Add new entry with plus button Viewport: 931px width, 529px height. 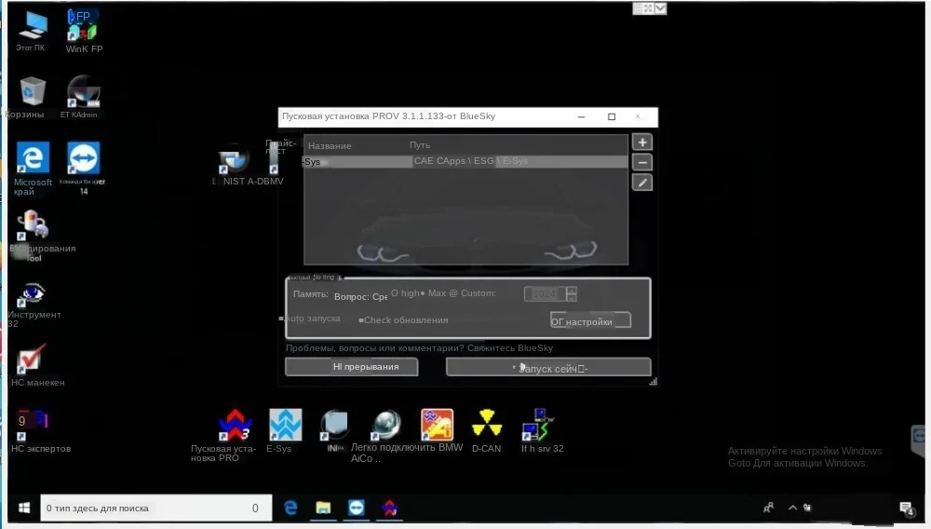[x=641, y=142]
